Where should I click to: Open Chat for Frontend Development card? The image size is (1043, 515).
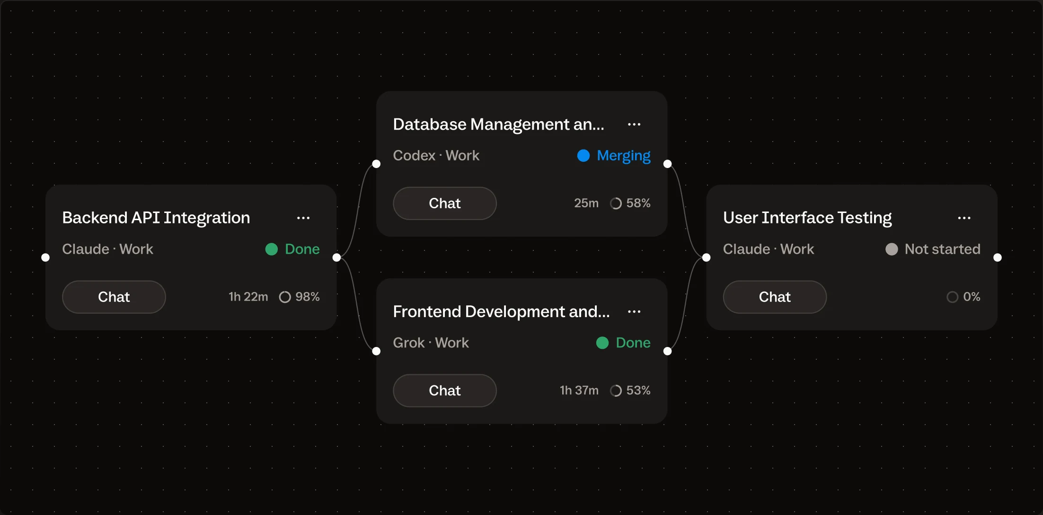(x=445, y=391)
